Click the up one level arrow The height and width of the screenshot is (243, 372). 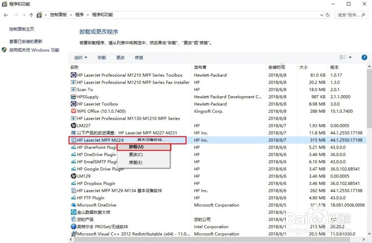click(x=31, y=15)
